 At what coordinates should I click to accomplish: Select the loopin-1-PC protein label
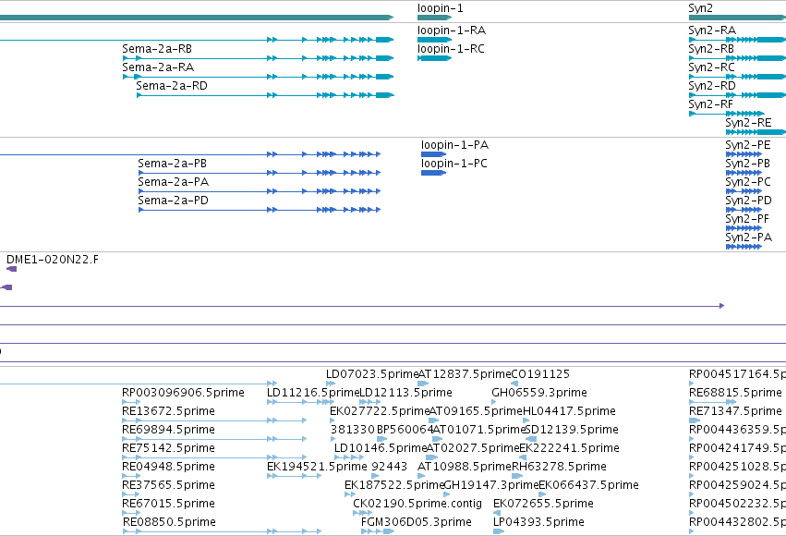[x=454, y=164]
